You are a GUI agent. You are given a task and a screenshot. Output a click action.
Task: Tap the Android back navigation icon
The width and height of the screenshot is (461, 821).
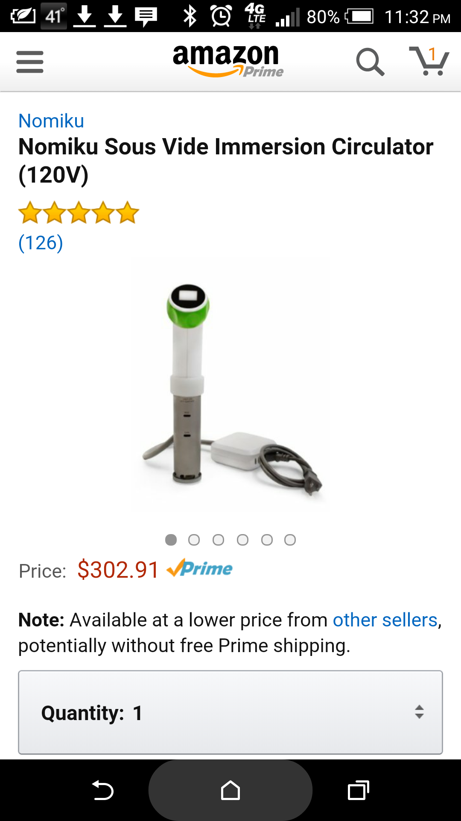click(103, 790)
